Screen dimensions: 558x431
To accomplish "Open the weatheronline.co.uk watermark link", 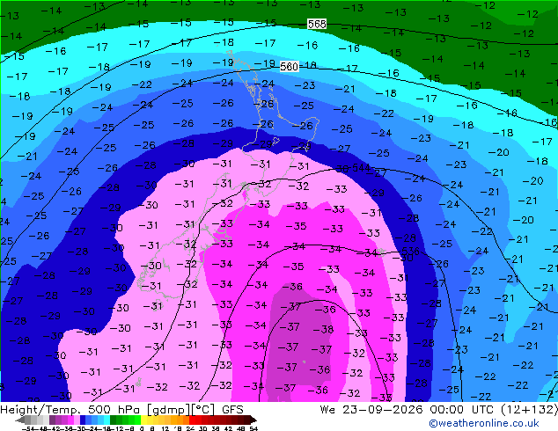I will pyautogui.click(x=483, y=423).
